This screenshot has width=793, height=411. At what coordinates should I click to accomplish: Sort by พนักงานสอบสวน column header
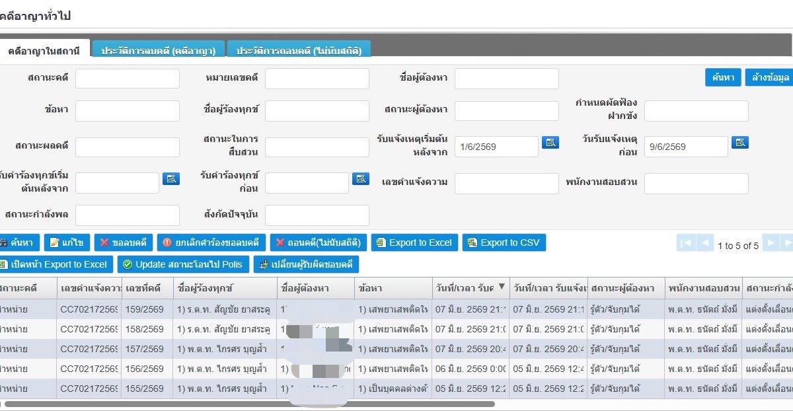pyautogui.click(x=703, y=288)
